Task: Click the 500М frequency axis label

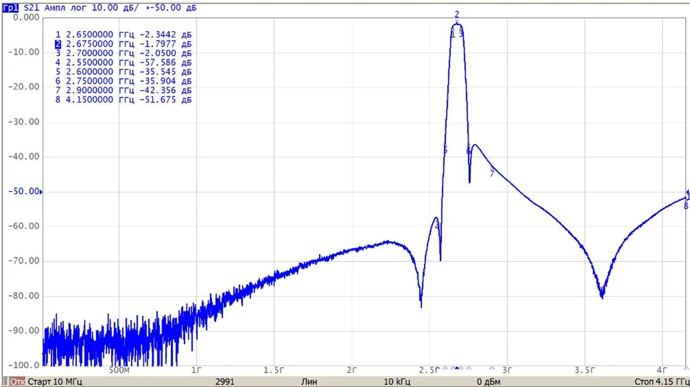Action: (x=120, y=370)
